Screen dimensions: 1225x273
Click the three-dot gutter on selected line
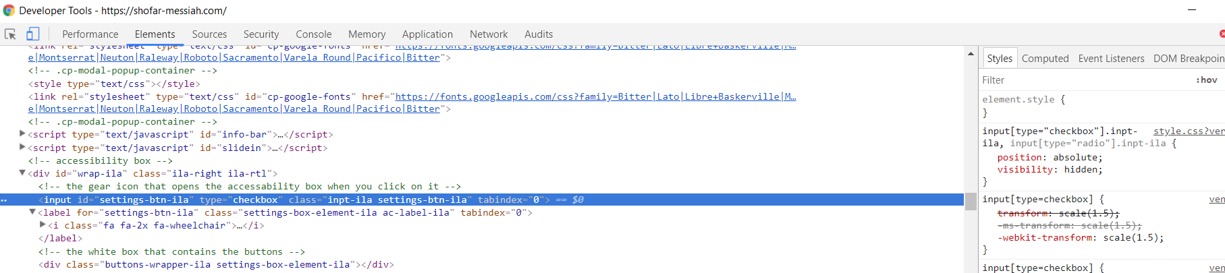(x=4, y=200)
